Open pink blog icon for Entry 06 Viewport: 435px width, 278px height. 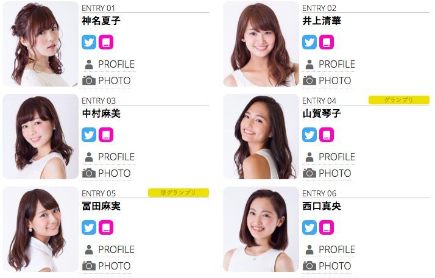(x=327, y=227)
